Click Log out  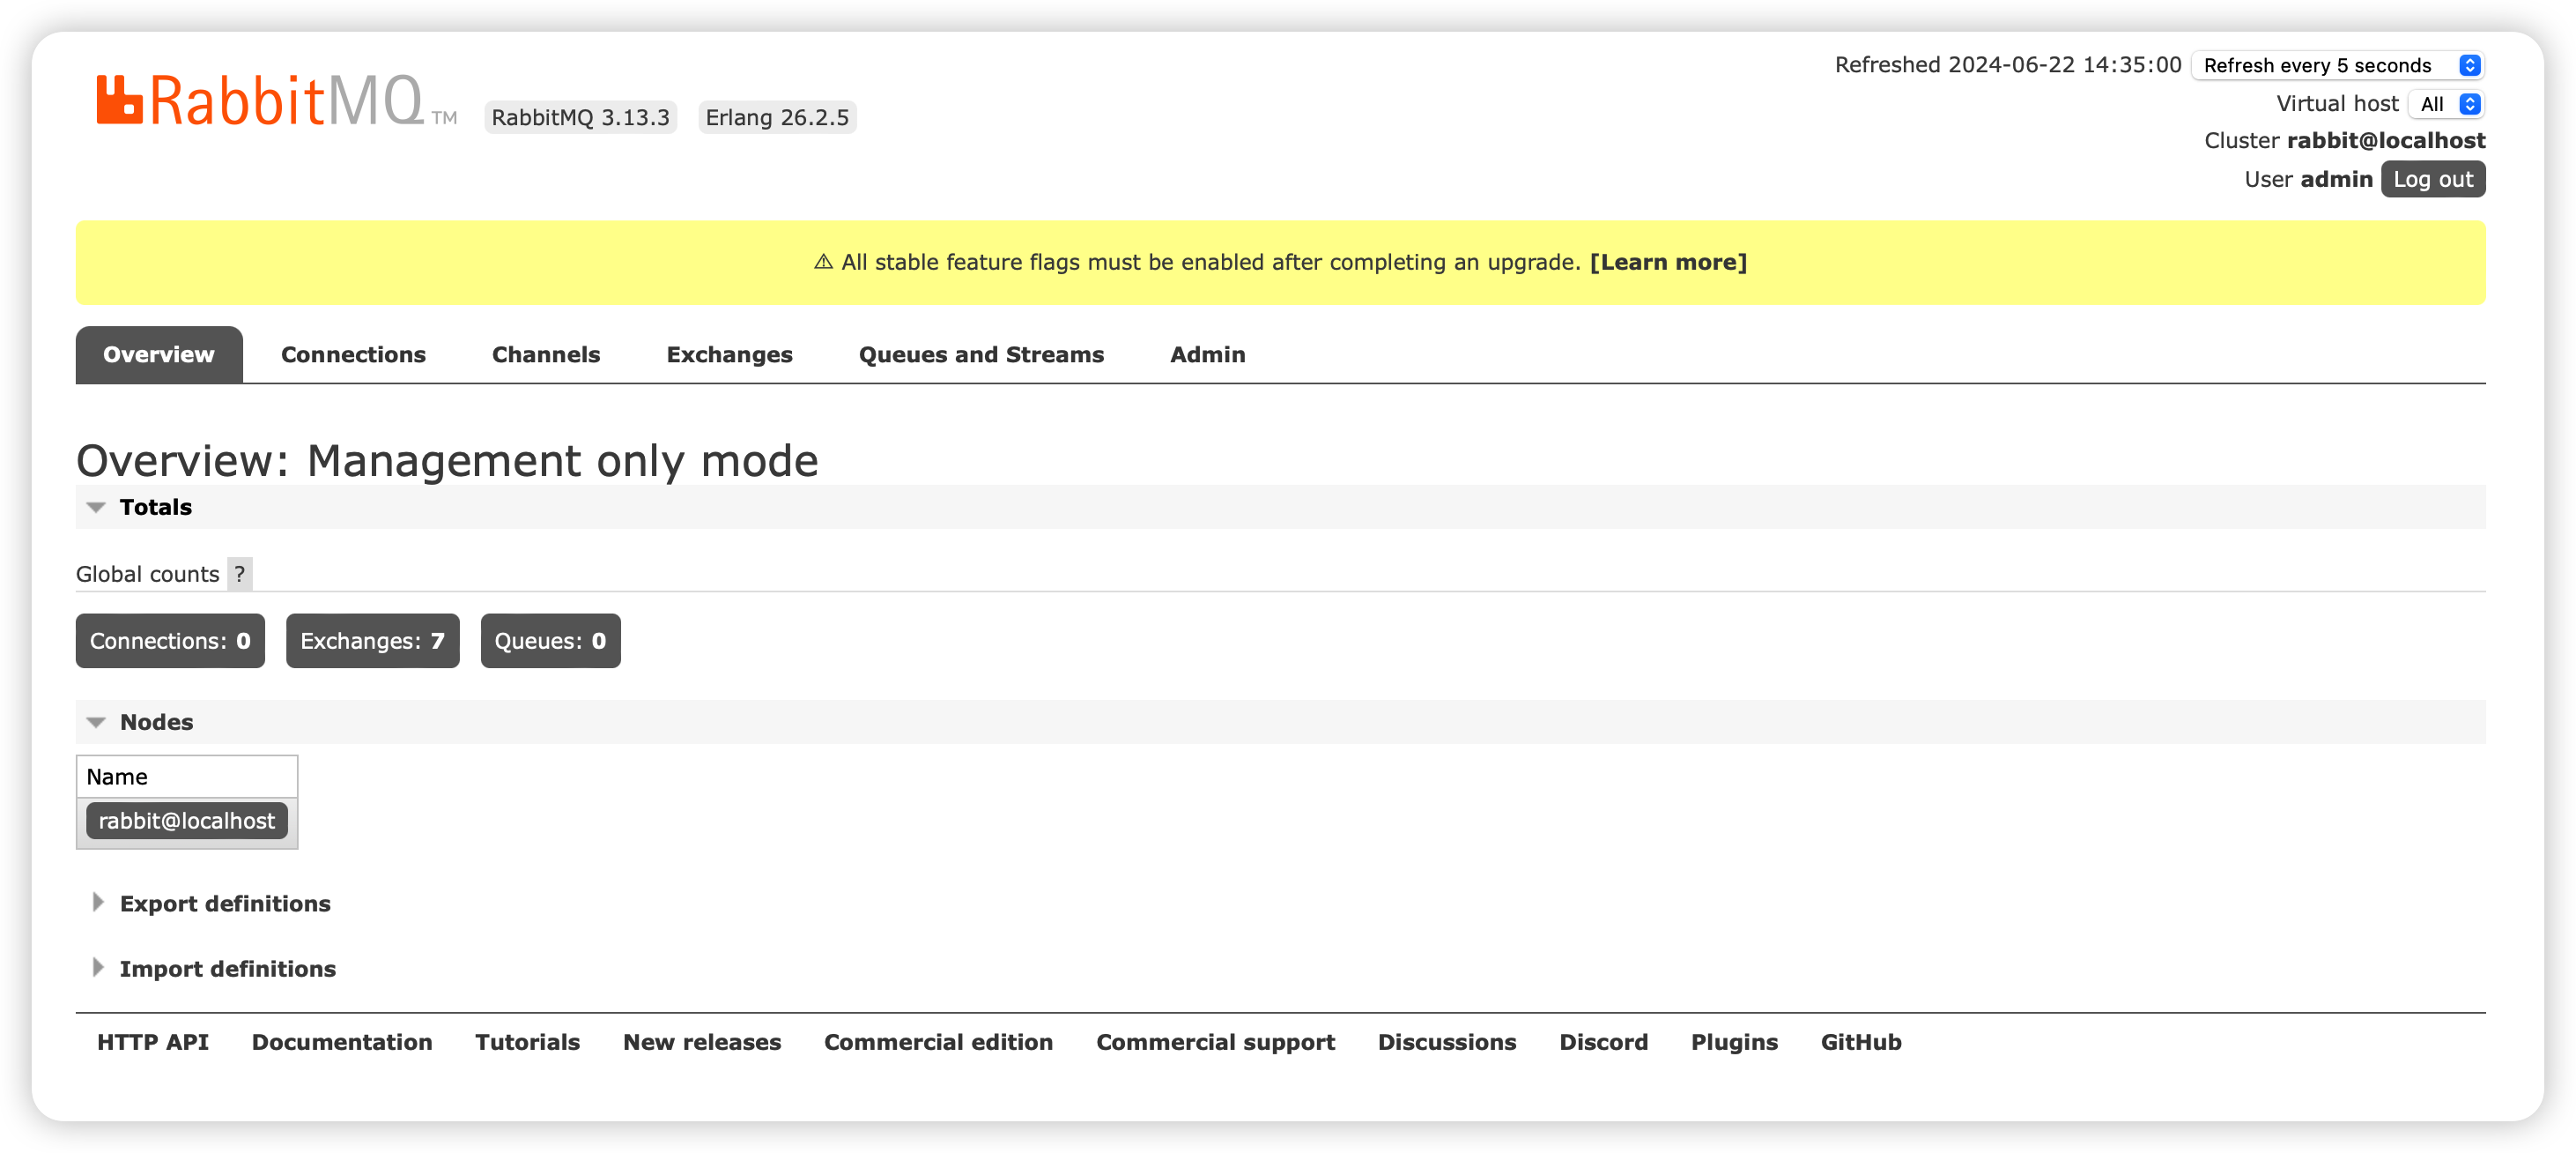[x=2433, y=179]
